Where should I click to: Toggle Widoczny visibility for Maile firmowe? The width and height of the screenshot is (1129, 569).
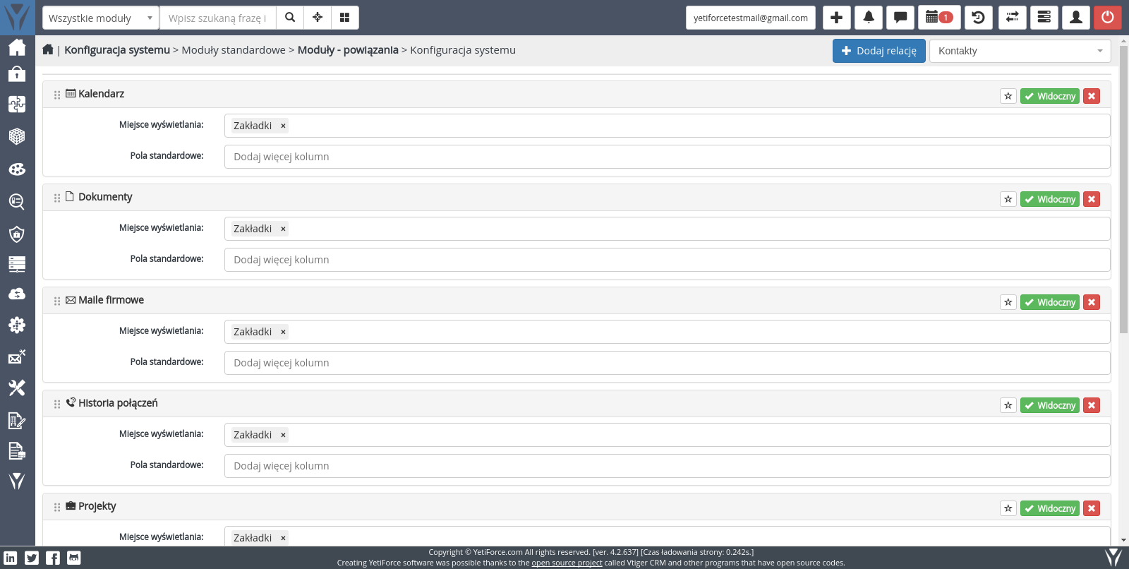click(1049, 302)
